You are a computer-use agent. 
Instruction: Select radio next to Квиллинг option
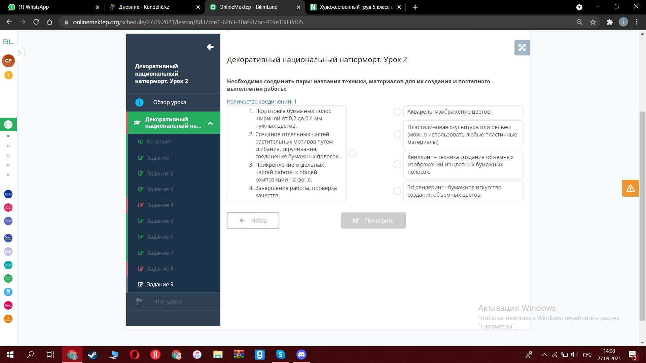point(397,164)
